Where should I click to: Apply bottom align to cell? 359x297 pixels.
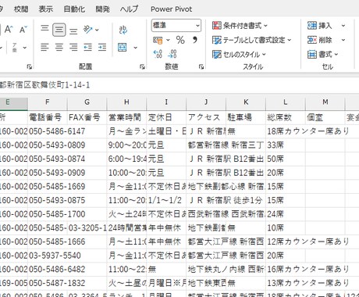coord(73,31)
